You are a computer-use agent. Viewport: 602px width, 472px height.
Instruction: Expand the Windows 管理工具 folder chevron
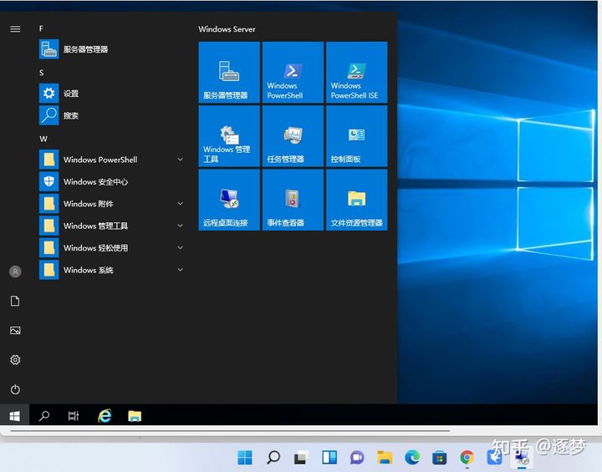point(180,226)
